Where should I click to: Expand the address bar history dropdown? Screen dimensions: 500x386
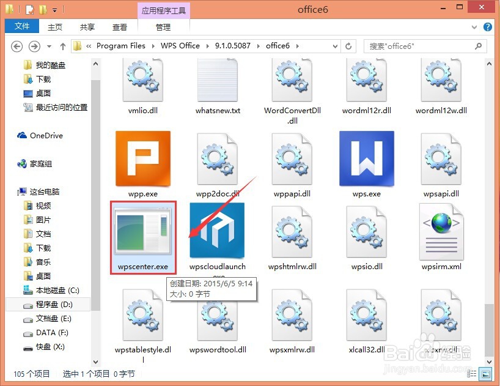pyautogui.click(x=335, y=46)
